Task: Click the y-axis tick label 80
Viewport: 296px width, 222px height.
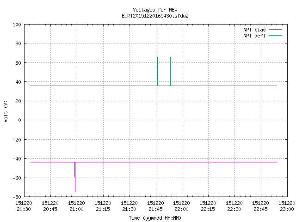Action: click(x=18, y=43)
